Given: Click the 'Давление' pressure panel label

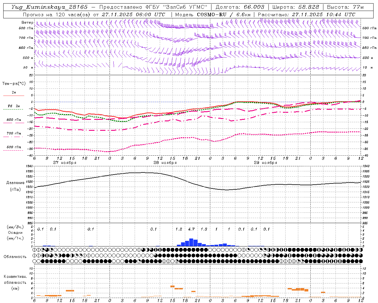Looking at the screenshot, I should coord(15,183).
